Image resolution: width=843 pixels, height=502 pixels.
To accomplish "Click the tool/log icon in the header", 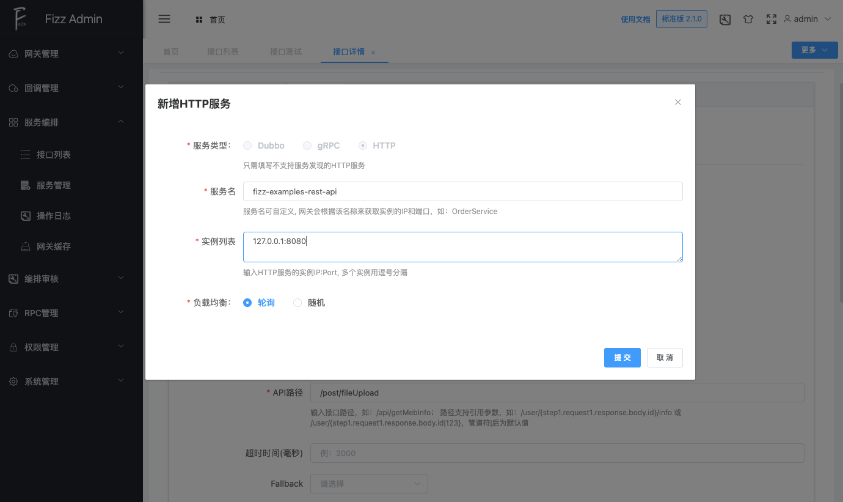I will [724, 19].
